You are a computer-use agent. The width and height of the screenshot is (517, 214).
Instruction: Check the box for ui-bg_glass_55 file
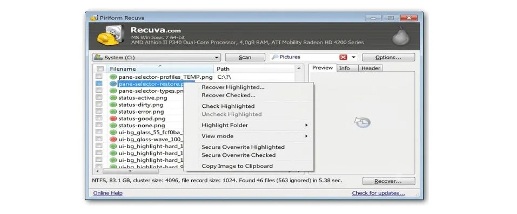tap(99, 132)
